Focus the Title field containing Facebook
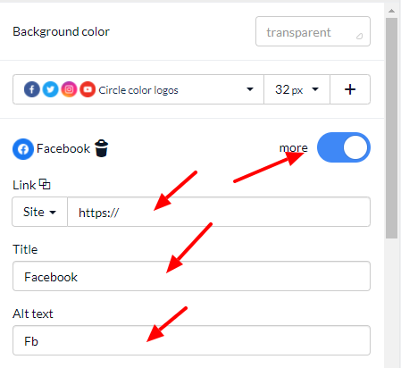Image resolution: width=401 pixels, height=368 pixels. 191,276
